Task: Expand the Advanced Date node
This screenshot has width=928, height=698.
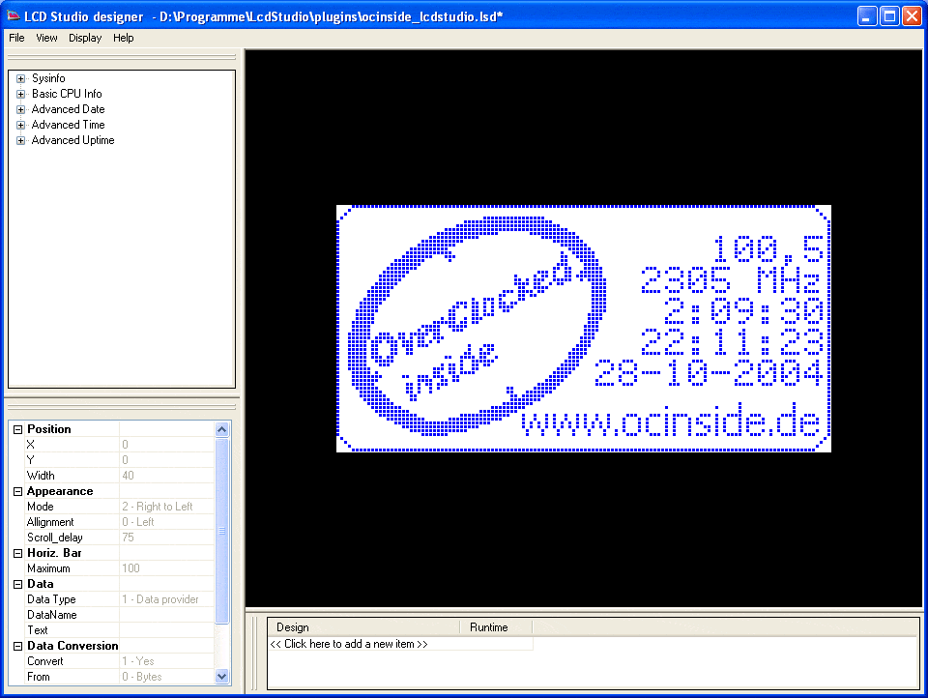Action: pos(20,109)
